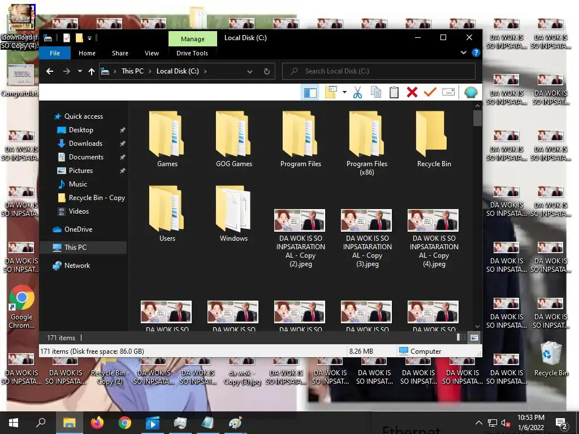Click the red X Delete icon
This screenshot has width=579, height=434.
412,92
